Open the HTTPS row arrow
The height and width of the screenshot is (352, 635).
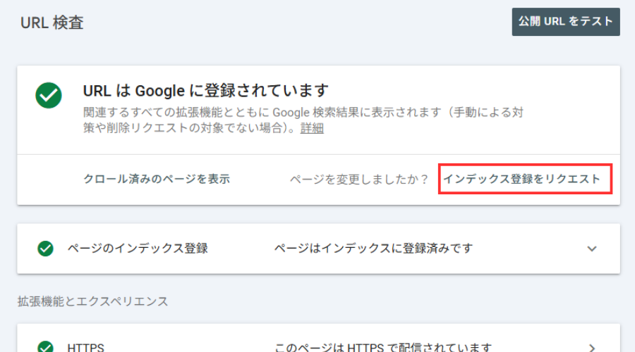[x=592, y=348]
